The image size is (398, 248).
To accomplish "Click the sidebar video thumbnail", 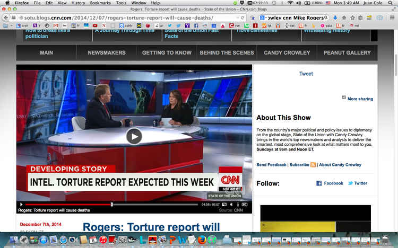I will tap(316, 218).
